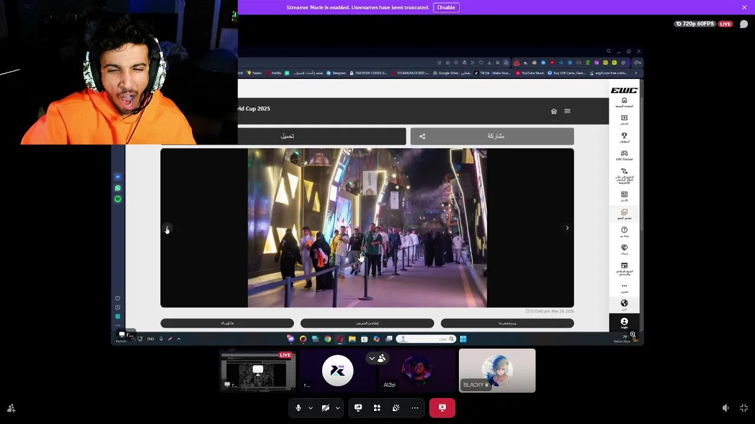
Task: Open the user icon at bottom-left corner
Action: coord(11,408)
